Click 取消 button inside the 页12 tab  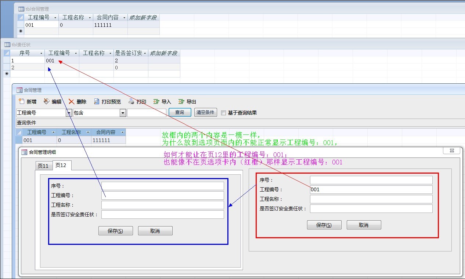tap(155, 231)
